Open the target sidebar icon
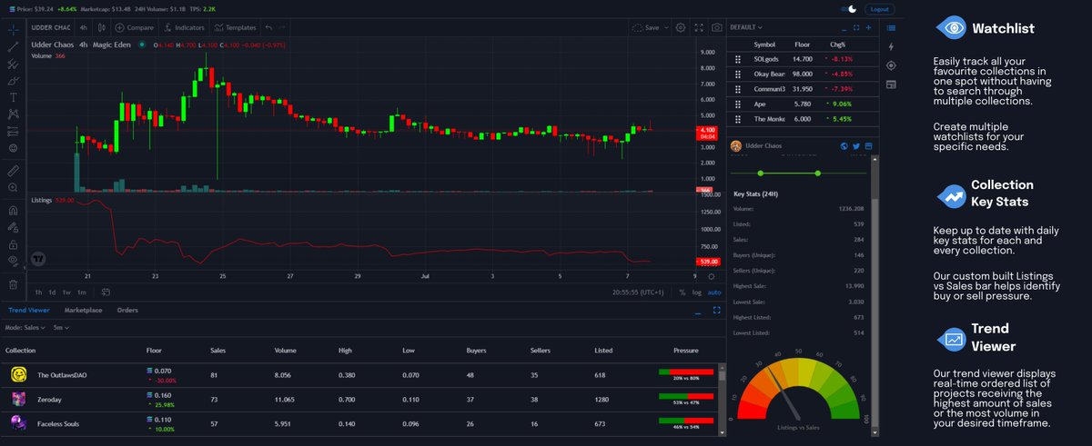Viewport: 1092px width, 446px height. (x=890, y=65)
